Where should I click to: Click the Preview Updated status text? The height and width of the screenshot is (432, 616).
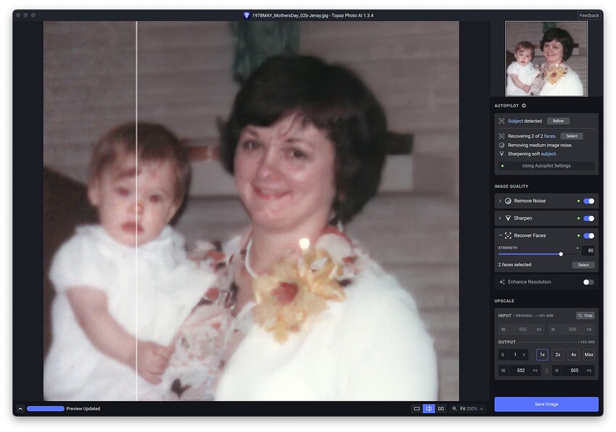pyautogui.click(x=83, y=409)
